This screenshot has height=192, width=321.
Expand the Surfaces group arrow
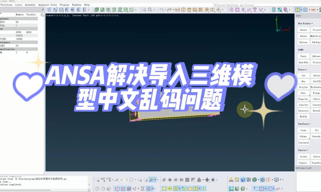coord(310,124)
